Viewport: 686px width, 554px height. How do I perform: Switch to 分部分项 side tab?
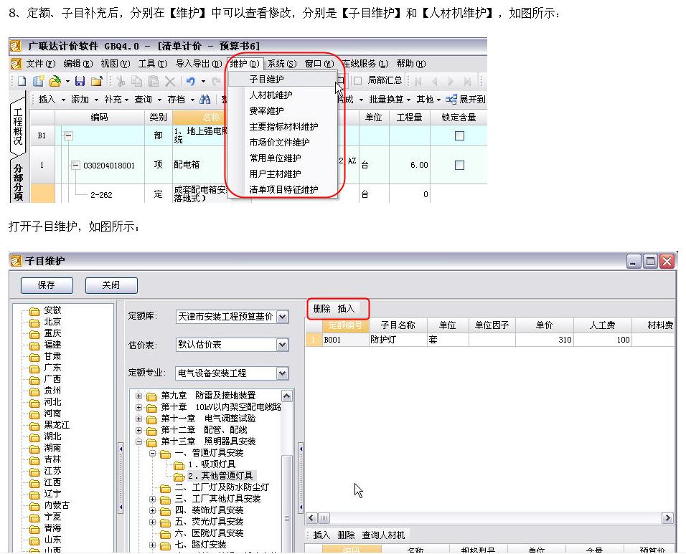tap(18, 181)
